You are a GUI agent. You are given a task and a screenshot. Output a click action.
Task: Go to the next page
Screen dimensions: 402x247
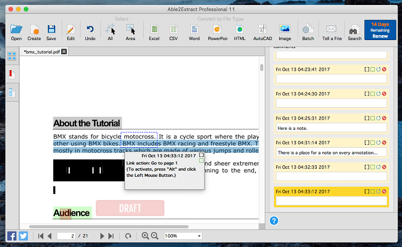(x=102, y=236)
